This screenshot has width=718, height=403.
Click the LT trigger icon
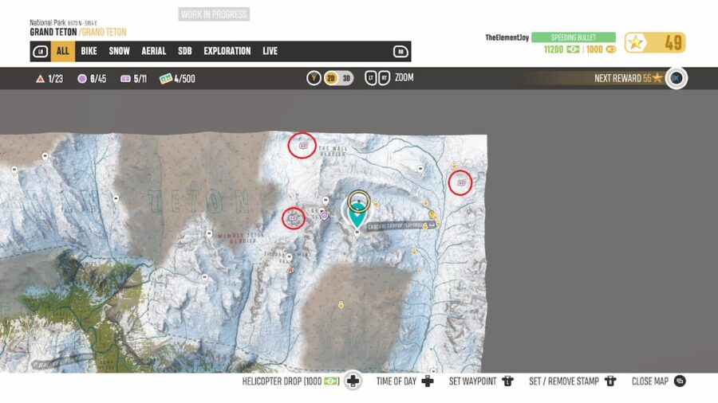371,78
